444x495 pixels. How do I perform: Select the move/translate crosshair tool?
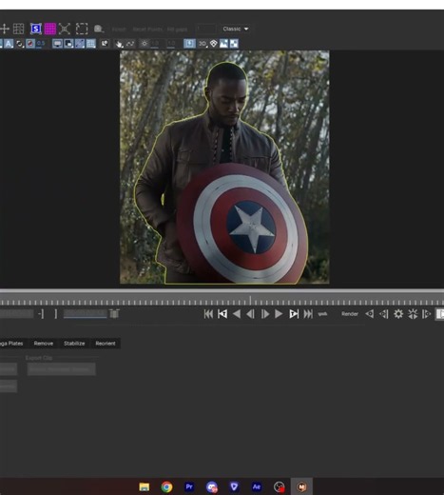pyautogui.click(x=5, y=29)
